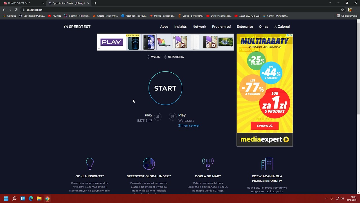
Task: Click the round START speed test button
Action: (x=165, y=88)
